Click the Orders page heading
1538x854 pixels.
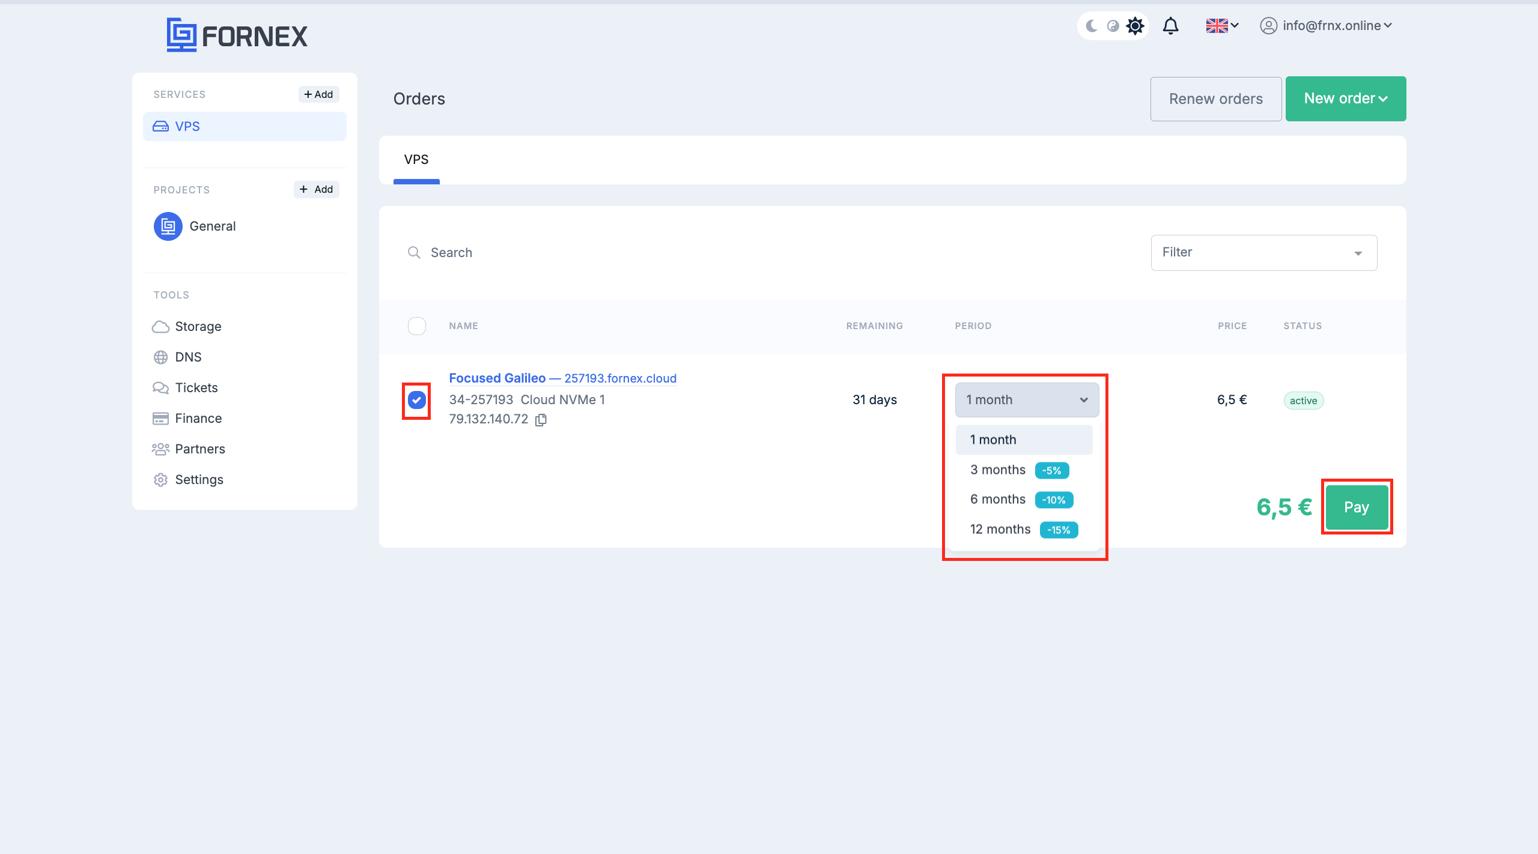click(419, 99)
